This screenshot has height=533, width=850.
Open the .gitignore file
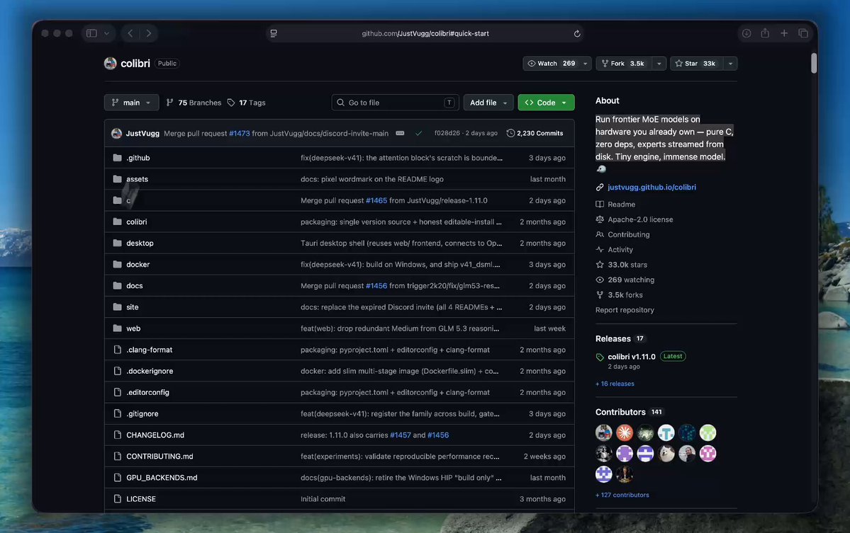point(142,413)
